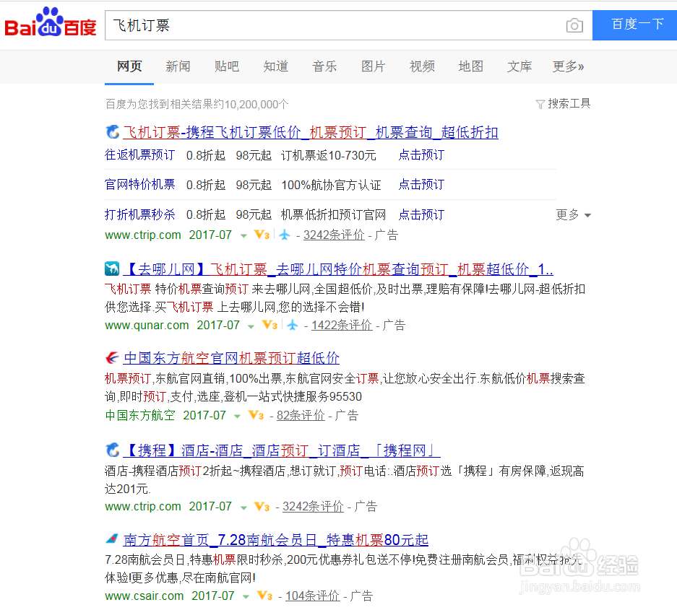Viewport: 677px width, 610px height.
Task: Open 打折机票秒杀 link
Action: [x=140, y=214]
